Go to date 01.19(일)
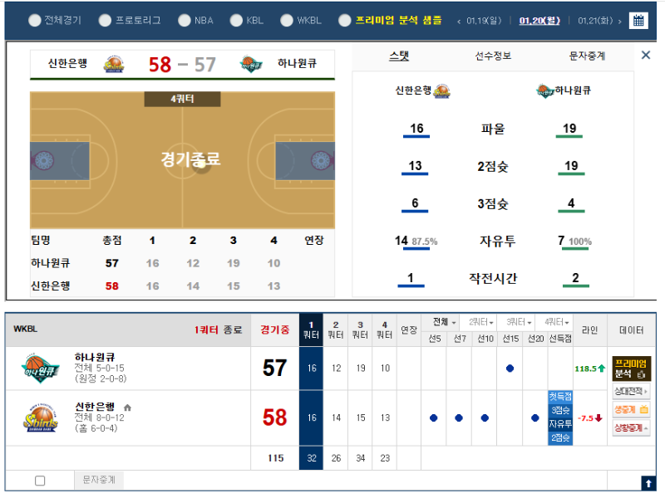 [484, 21]
